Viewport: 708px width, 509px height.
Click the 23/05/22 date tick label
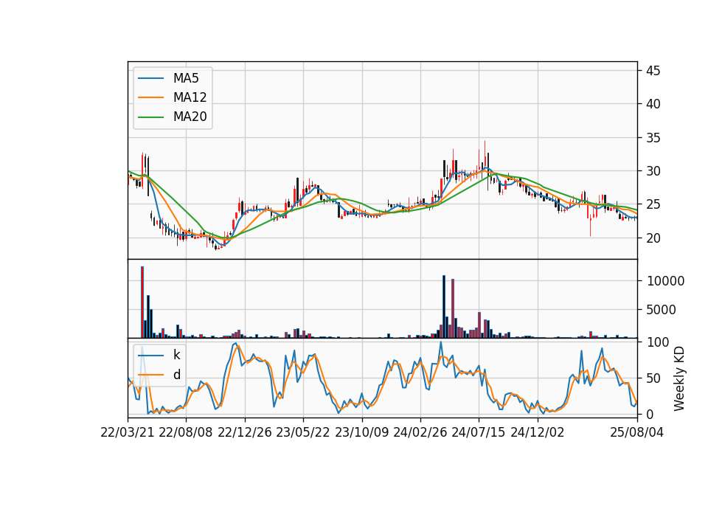point(303,432)
